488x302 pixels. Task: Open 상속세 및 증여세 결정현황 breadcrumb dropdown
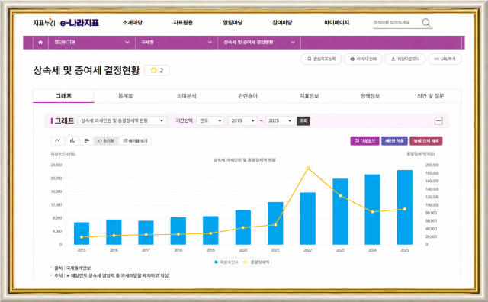click(x=259, y=43)
